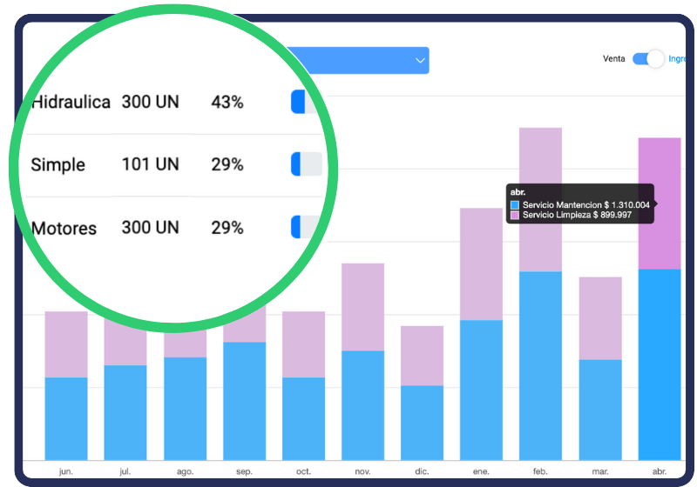Click the purple segment of oct. bar
This screenshot has width=697, height=487.
(303, 344)
